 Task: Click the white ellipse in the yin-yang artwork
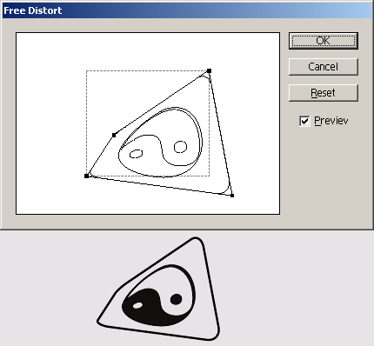(137, 305)
